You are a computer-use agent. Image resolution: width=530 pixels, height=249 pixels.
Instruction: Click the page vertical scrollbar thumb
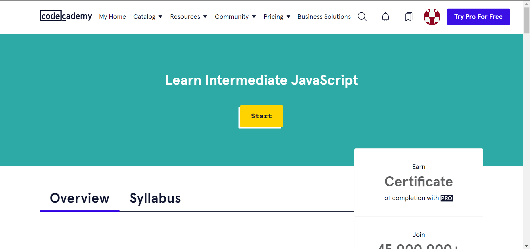pyautogui.click(x=526, y=20)
